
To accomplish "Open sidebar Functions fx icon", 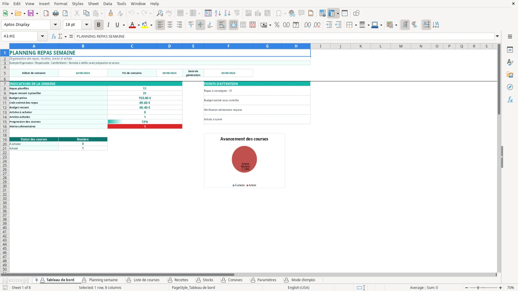I will tap(510, 100).
